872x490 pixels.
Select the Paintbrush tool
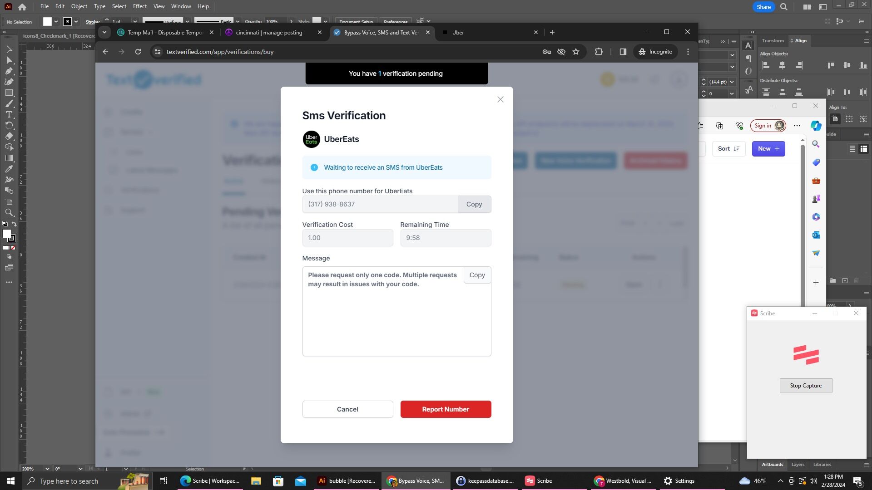tap(9, 103)
